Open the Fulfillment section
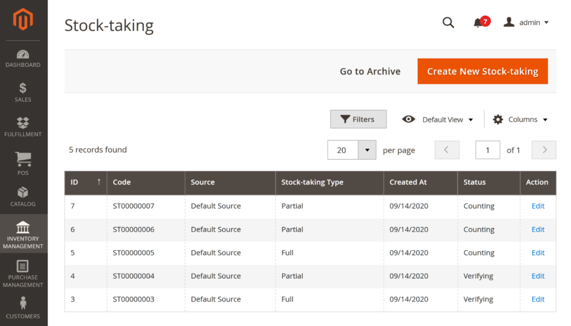 23,127
